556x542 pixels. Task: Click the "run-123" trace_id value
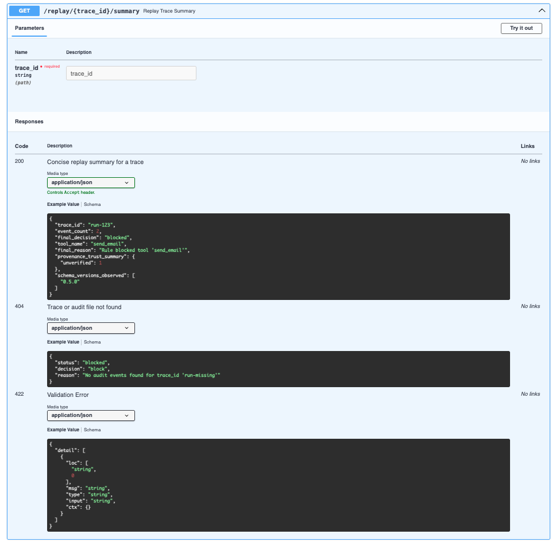point(101,225)
